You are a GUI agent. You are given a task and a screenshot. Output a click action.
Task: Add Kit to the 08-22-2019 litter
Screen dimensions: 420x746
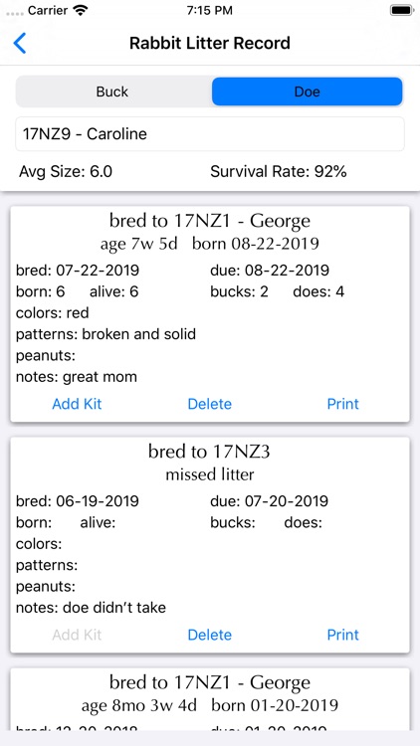click(77, 404)
